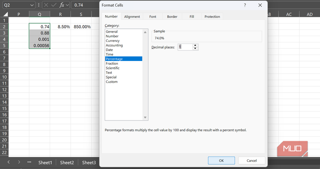Select Currency in category list
This screenshot has height=169, width=320.
112,41
